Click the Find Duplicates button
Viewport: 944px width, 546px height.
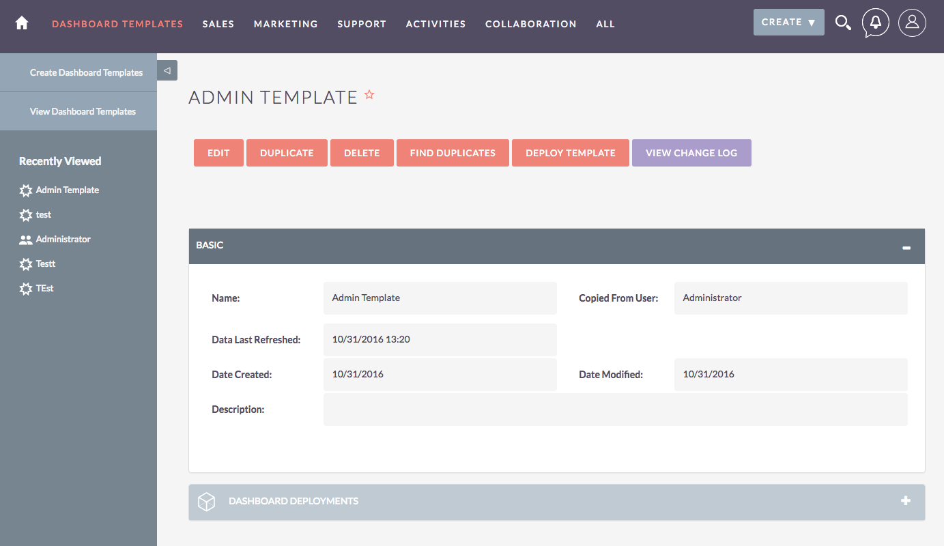click(453, 153)
